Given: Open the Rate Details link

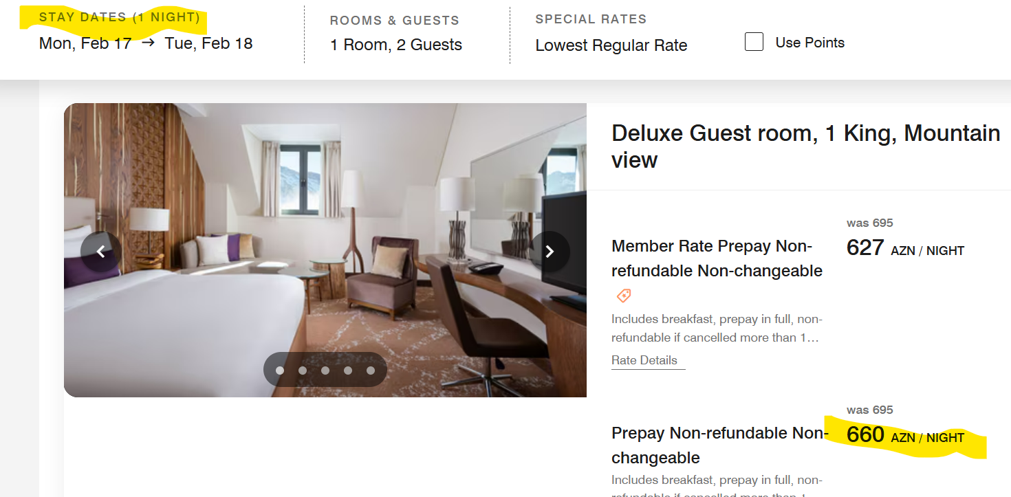Looking at the screenshot, I should click(x=644, y=360).
